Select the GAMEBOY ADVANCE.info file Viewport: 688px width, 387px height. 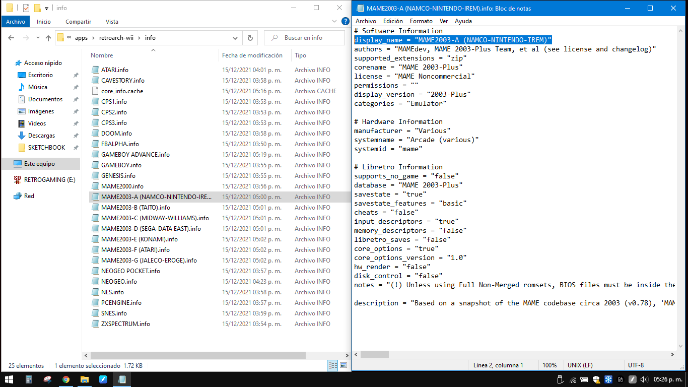pos(135,155)
